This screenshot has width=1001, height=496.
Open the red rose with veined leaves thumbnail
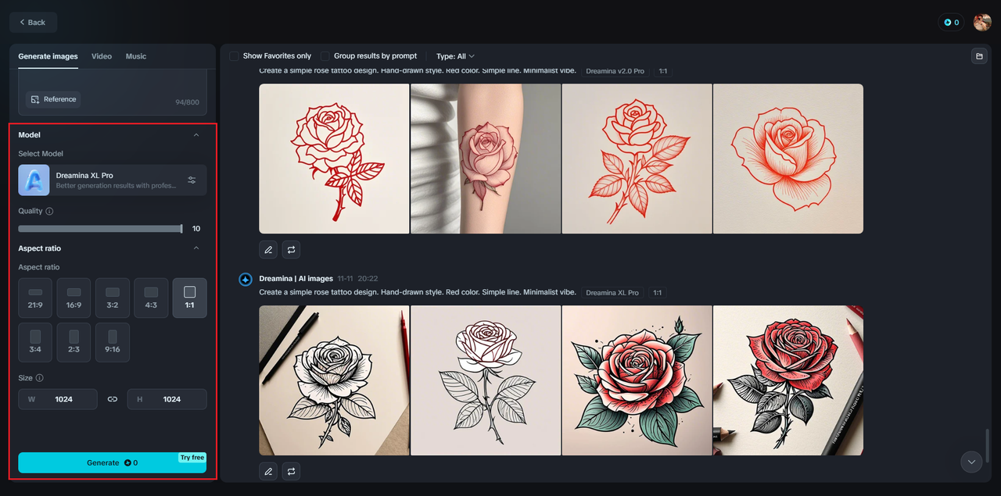637,159
